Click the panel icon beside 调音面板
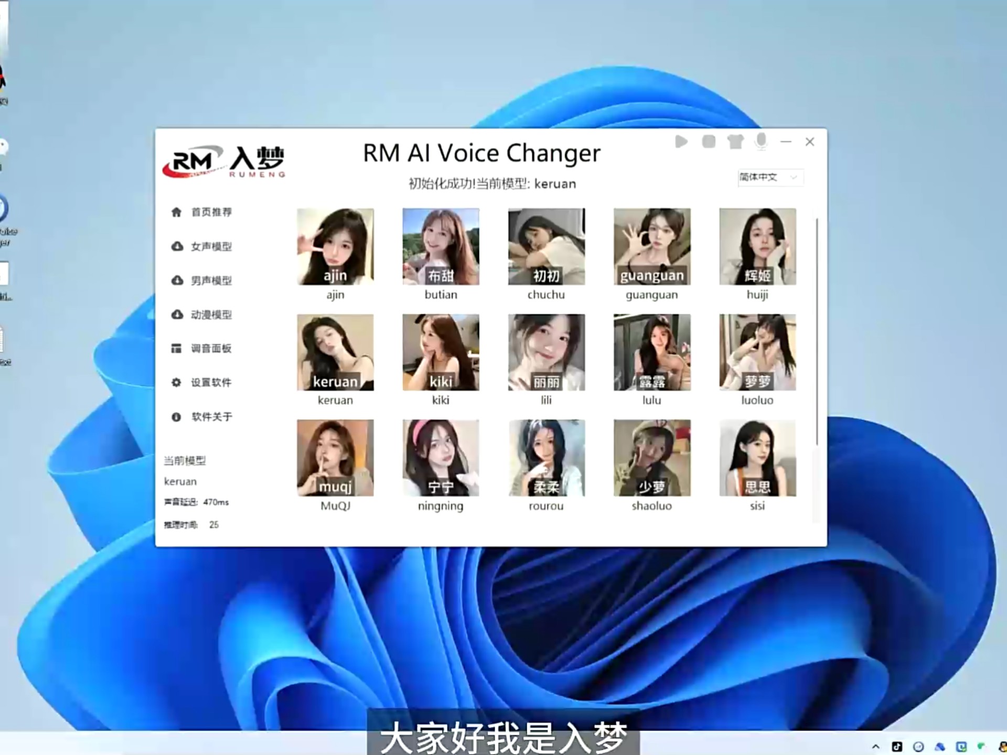 pos(176,349)
